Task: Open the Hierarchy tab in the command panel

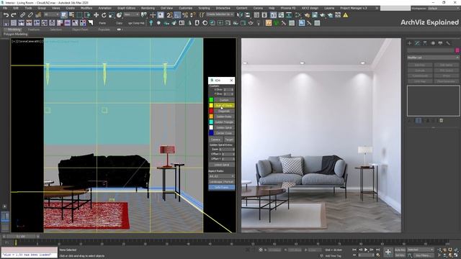Action: pos(425,43)
